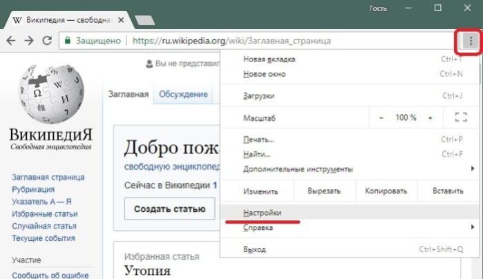483x279 pixels.
Task: Select Новое окно menu entry
Action: click(x=350, y=74)
